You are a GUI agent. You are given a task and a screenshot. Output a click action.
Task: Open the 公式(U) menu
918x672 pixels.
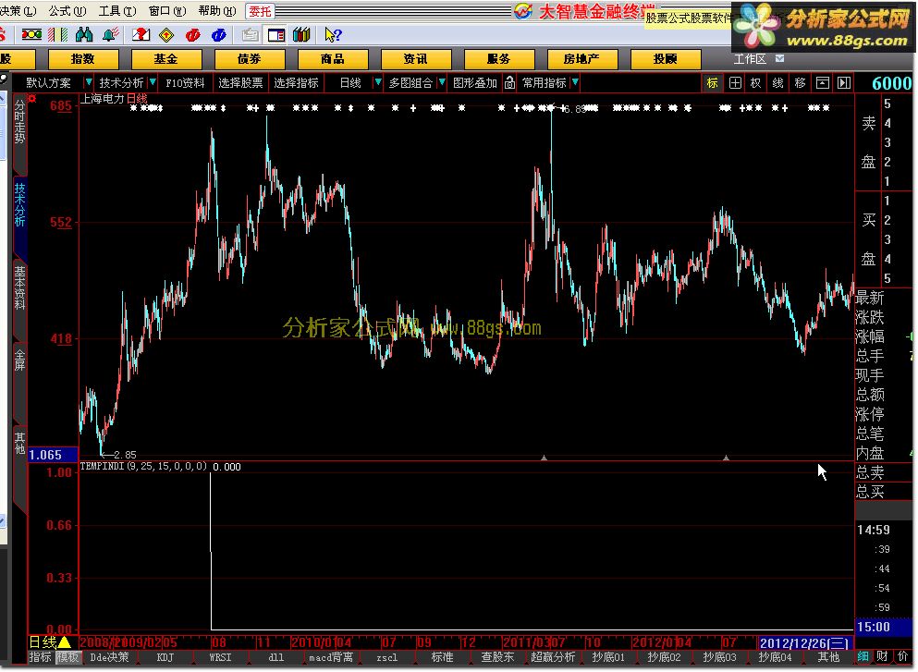click(67, 10)
